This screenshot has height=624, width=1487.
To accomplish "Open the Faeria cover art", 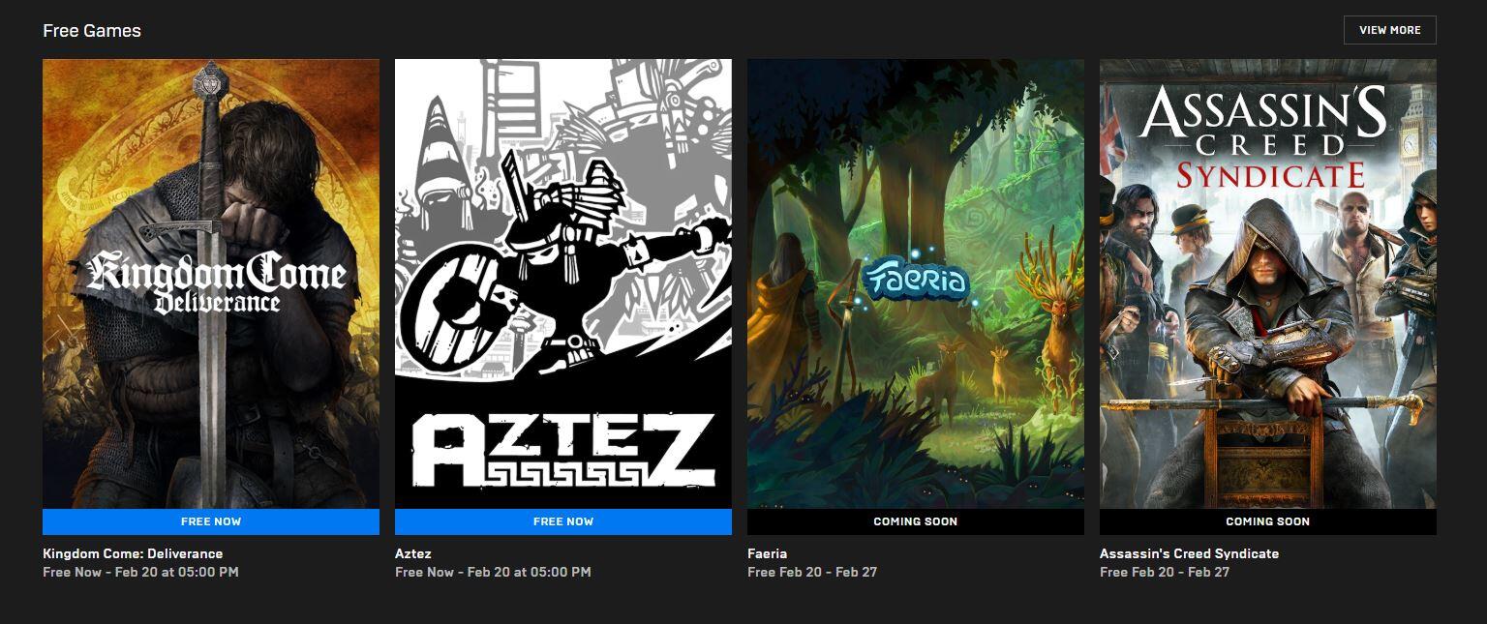I will pos(916,283).
